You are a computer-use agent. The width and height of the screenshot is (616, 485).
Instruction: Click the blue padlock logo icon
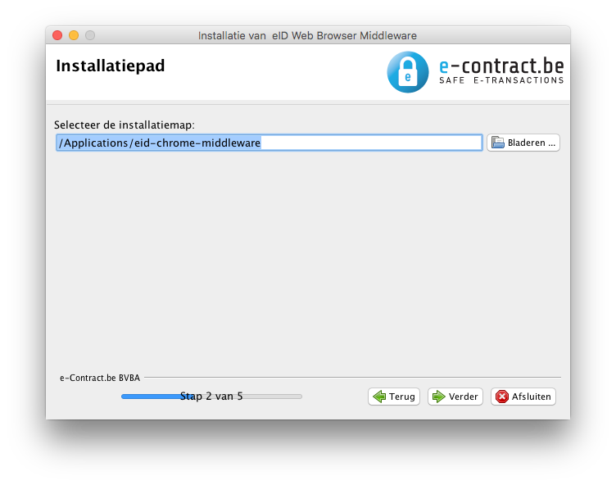(x=408, y=72)
